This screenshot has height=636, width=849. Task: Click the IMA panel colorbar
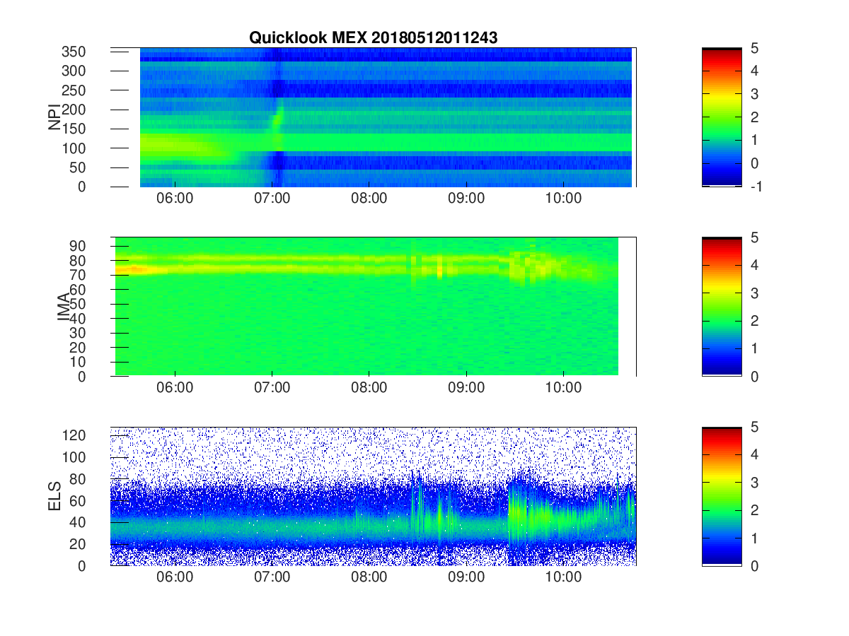pyautogui.click(x=722, y=307)
